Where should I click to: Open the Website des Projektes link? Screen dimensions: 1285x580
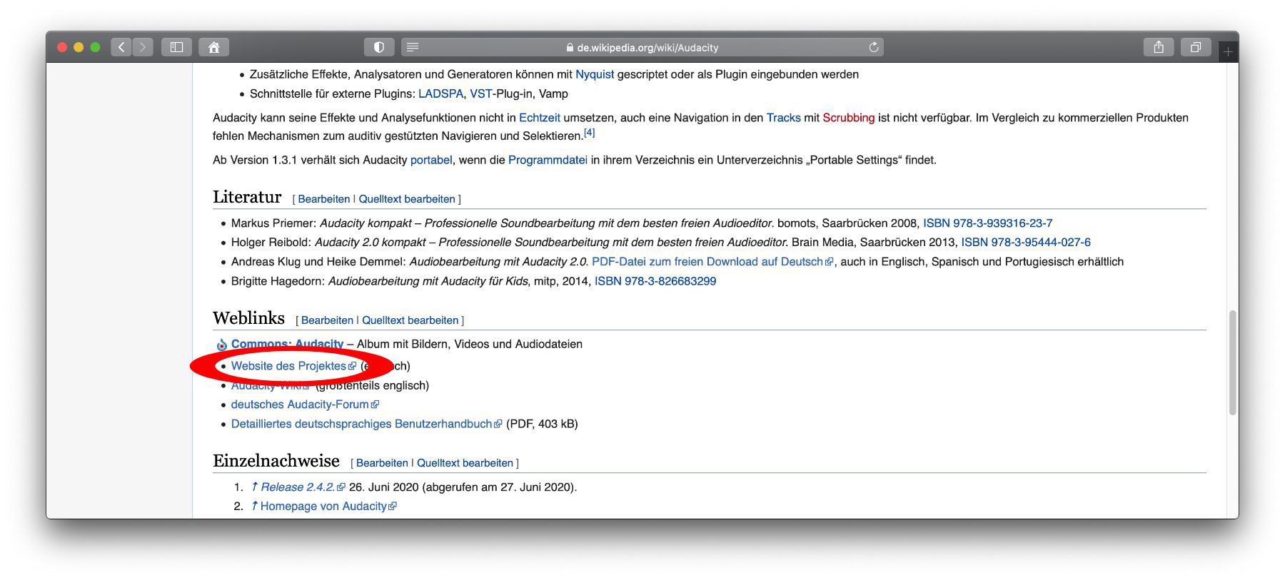click(288, 366)
